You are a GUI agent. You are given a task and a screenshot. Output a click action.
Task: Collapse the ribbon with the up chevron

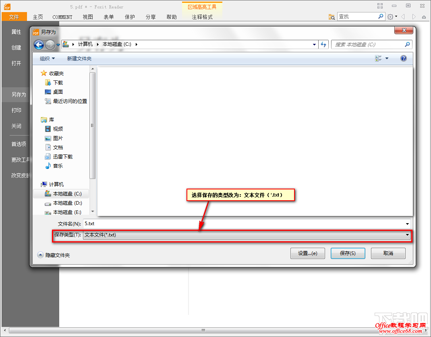(424, 17)
